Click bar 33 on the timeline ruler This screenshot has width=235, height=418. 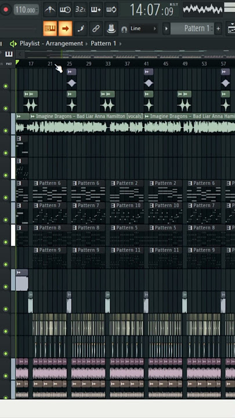[108, 64]
